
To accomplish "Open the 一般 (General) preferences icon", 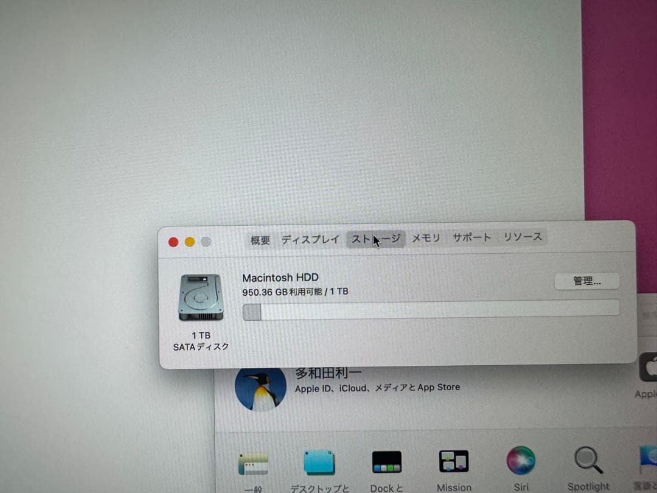I will click(254, 464).
